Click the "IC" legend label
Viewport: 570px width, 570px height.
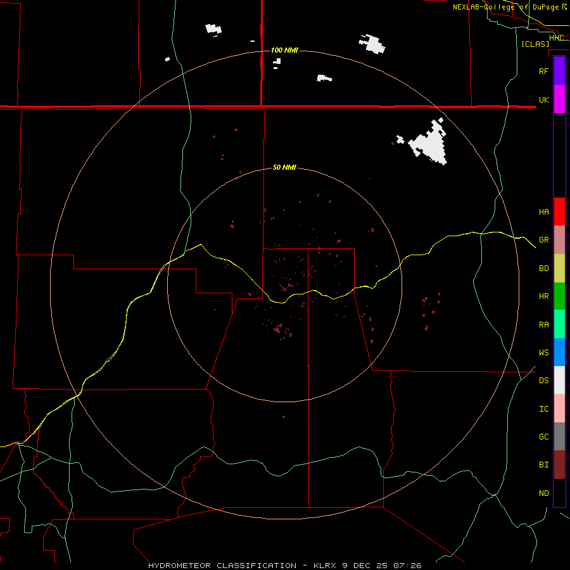pyautogui.click(x=543, y=409)
